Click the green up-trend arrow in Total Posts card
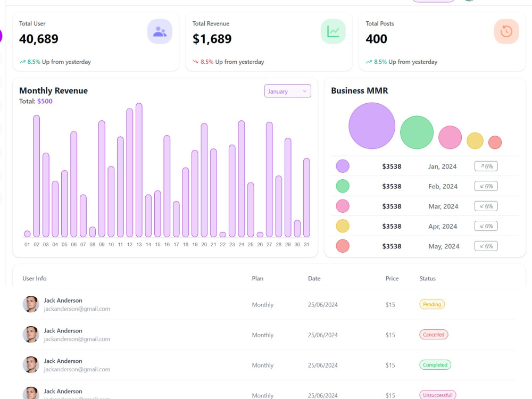Viewport: 532px width, 399px height. 369,62
